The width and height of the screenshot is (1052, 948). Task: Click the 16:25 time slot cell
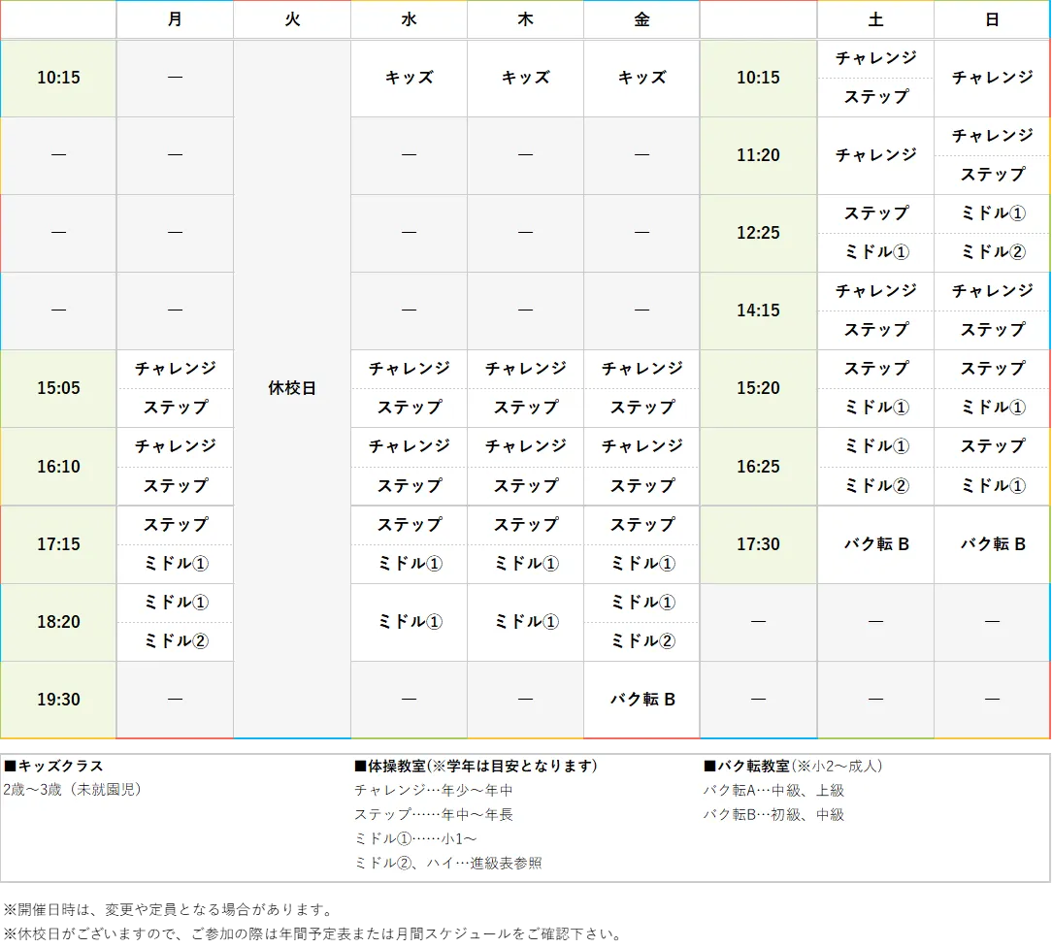pos(758,467)
